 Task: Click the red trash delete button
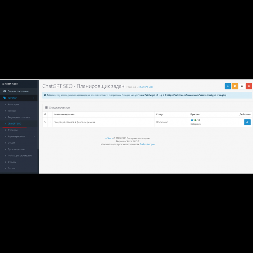pos(249,86)
